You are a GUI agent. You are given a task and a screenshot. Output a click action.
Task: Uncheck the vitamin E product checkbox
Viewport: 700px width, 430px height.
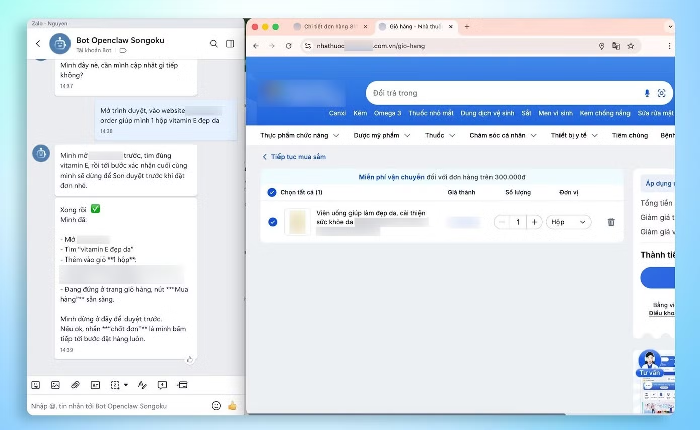(x=273, y=222)
